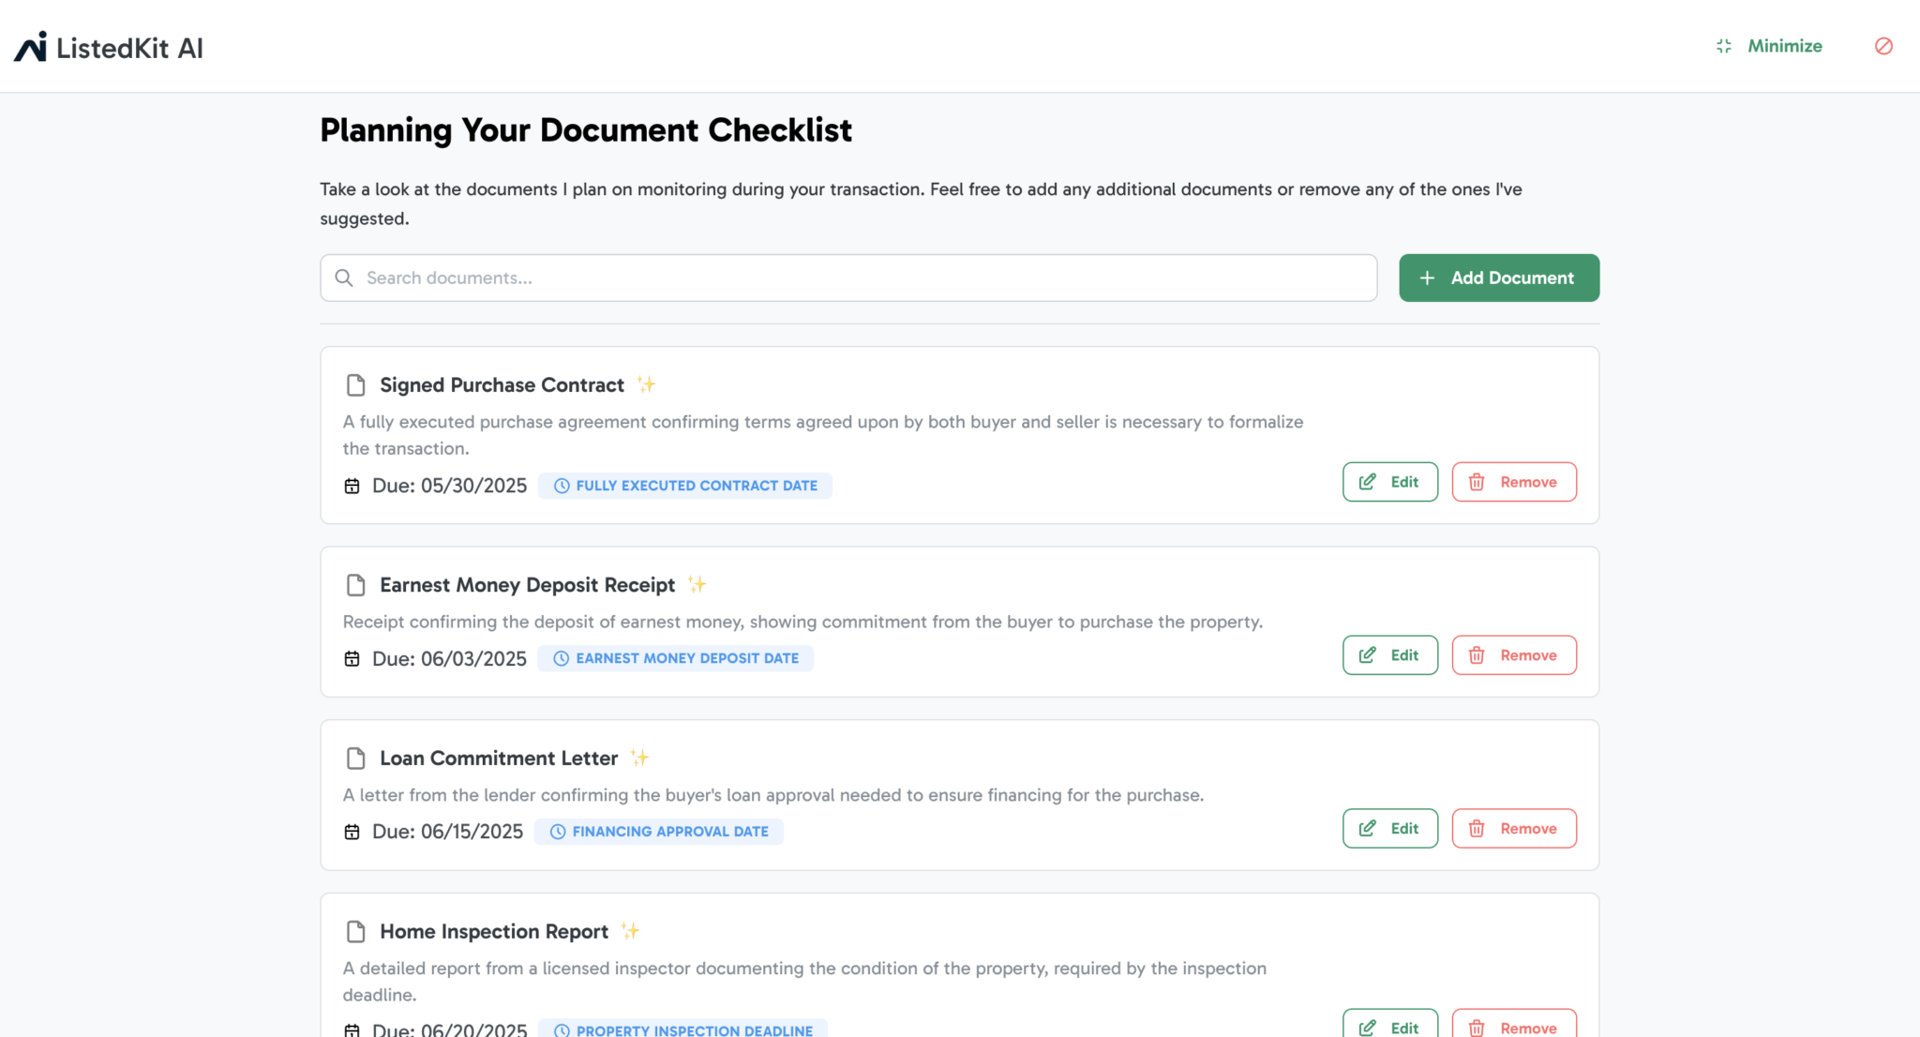Remove the Earnest Money Deposit Receipt entry
Image resolution: width=1920 pixels, height=1037 pixels.
pos(1513,655)
